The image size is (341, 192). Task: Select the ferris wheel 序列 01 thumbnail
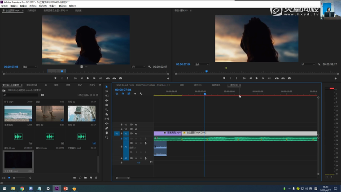(x=81, y=114)
